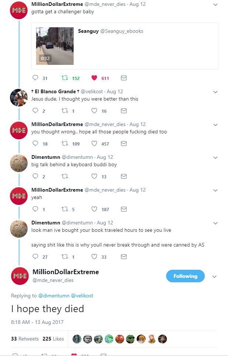228x356 pixels.
Task: View the 225 Likes list
Action: 53,339
